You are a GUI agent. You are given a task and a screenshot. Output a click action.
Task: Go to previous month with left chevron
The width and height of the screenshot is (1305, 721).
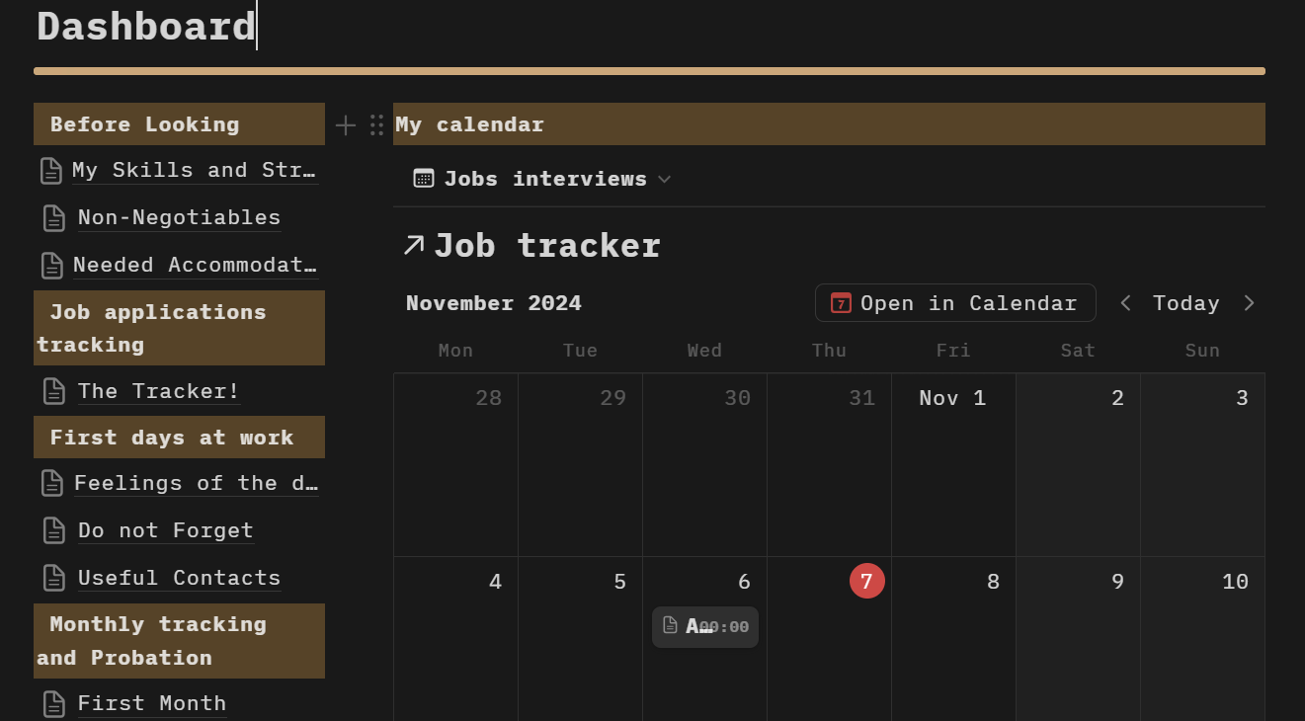1125,303
